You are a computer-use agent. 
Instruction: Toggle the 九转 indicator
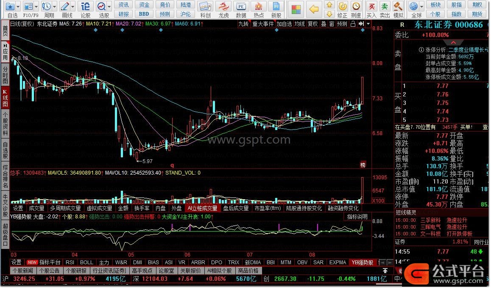[x=244, y=24]
